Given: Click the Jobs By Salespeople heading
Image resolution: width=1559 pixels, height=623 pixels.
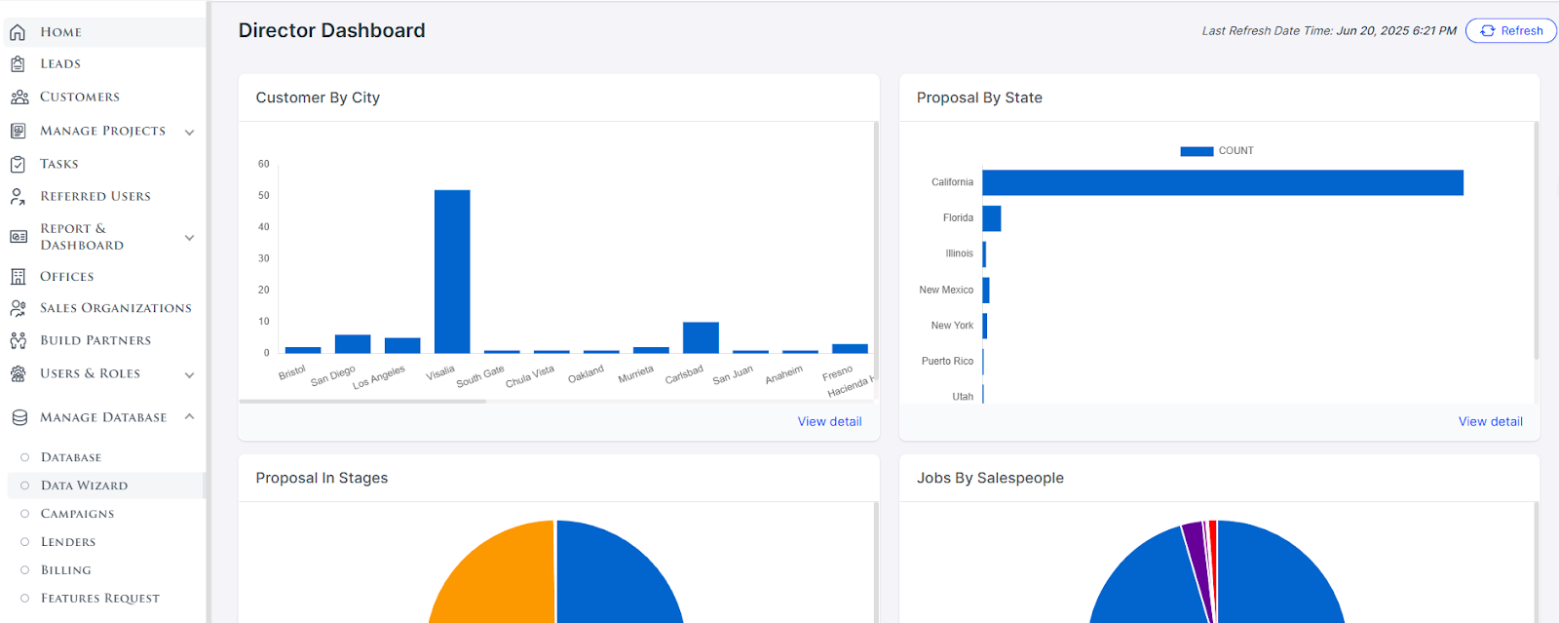Looking at the screenshot, I should pos(990,478).
